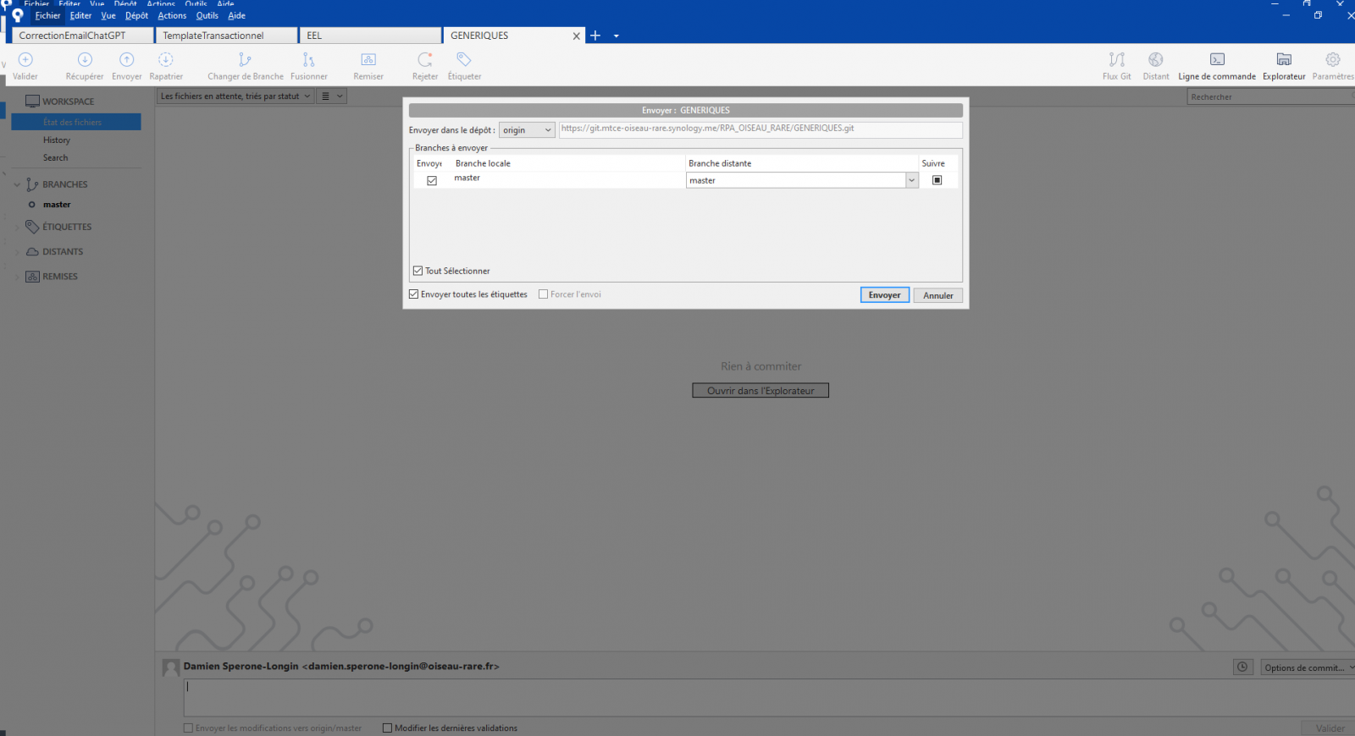Viewport: 1355px width, 736px height.
Task: Open Changer de Branche tool
Action: coord(245,60)
